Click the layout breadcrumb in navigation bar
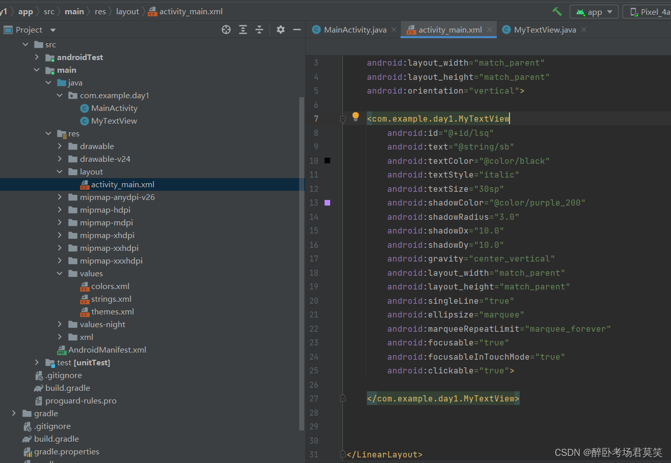This screenshot has width=671, height=463. [127, 11]
